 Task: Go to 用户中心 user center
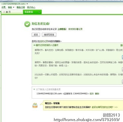click(31, 7)
